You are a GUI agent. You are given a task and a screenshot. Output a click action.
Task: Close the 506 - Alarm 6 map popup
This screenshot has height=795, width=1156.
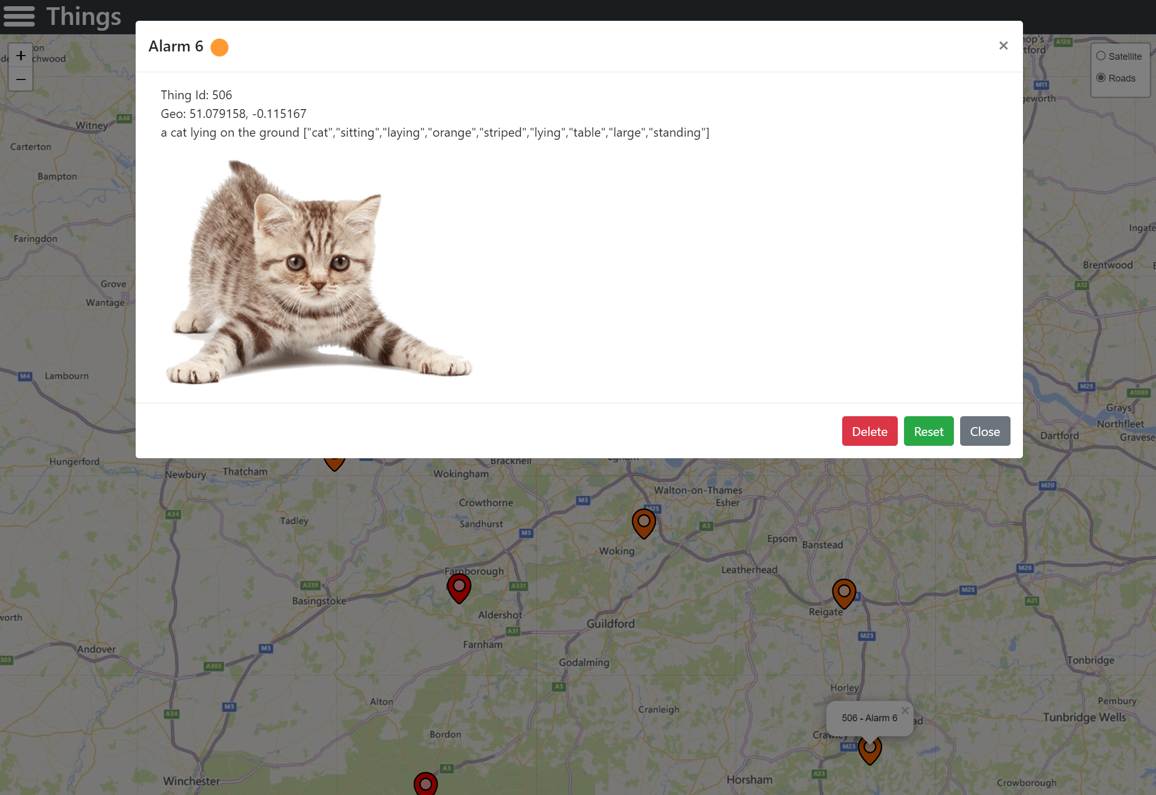[905, 710]
